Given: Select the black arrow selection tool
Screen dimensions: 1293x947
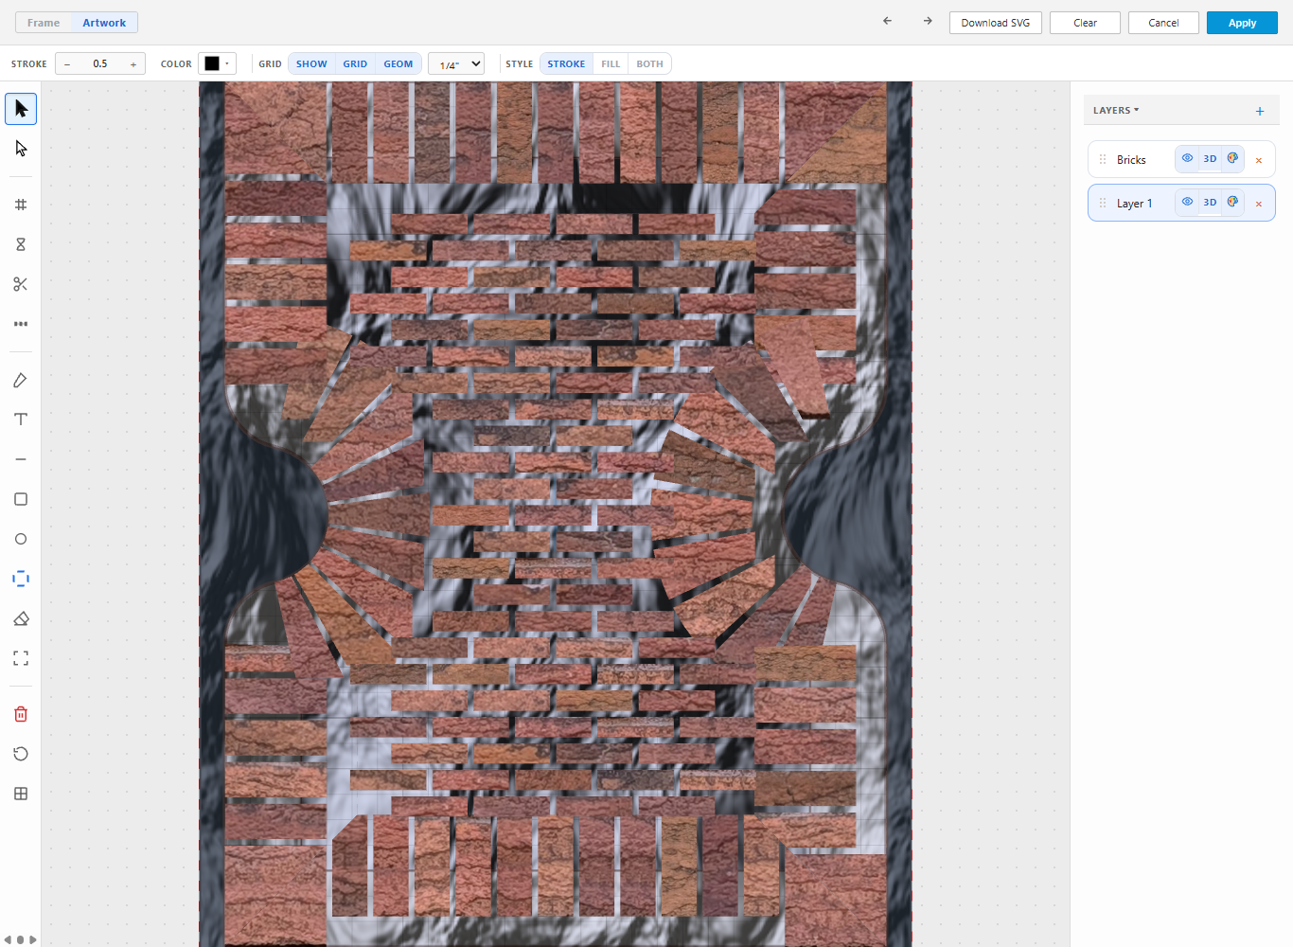Looking at the screenshot, I should click(21, 109).
